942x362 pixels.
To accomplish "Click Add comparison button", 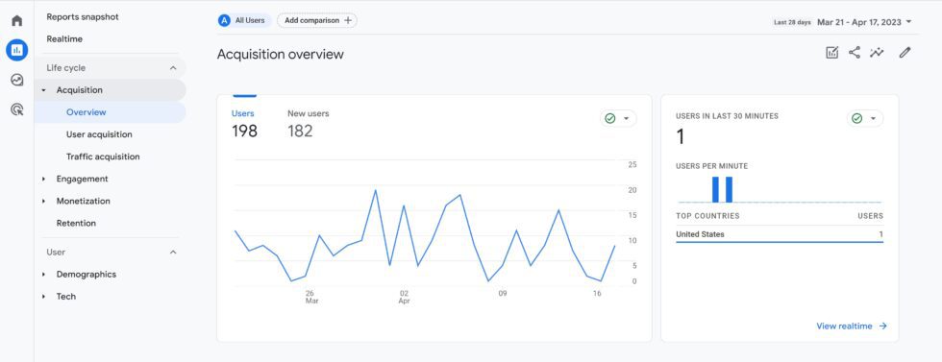I will tap(317, 20).
